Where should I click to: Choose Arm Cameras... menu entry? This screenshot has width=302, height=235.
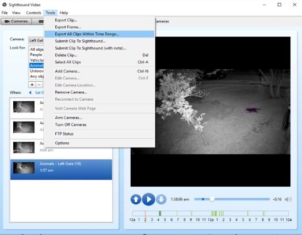point(100,117)
